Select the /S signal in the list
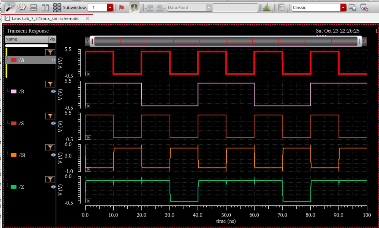379x228 pixels. pos(21,124)
